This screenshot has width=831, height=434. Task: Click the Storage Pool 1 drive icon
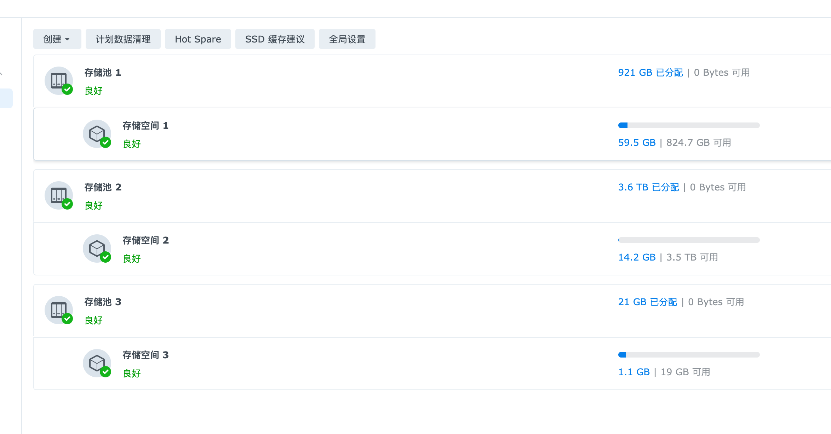58,80
